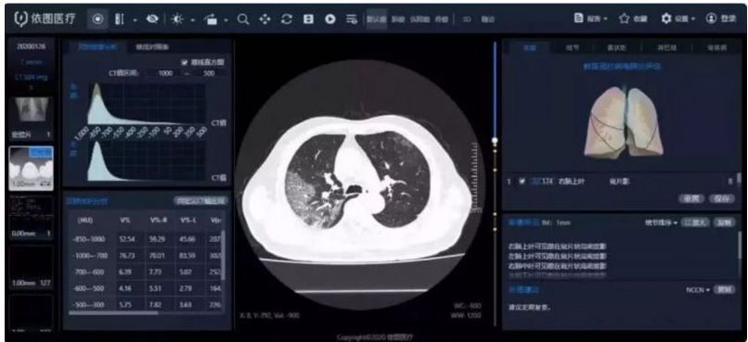This screenshot has width=748, height=342.
Task: Open the gear settings dropdown
Action: [x=677, y=19]
